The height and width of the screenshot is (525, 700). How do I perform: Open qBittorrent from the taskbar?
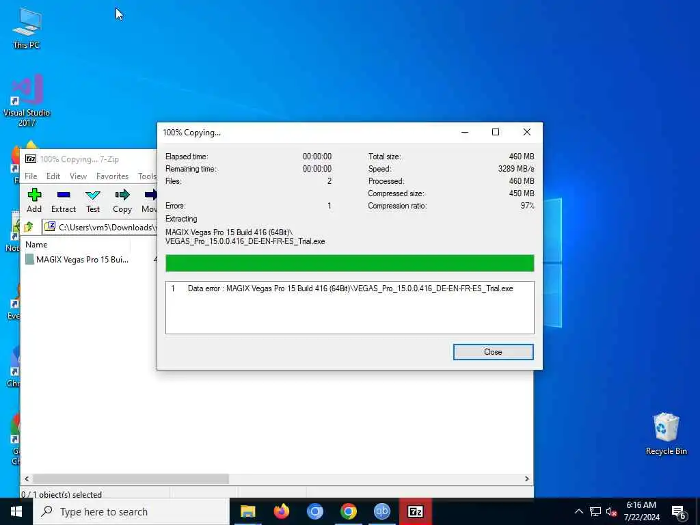point(381,511)
